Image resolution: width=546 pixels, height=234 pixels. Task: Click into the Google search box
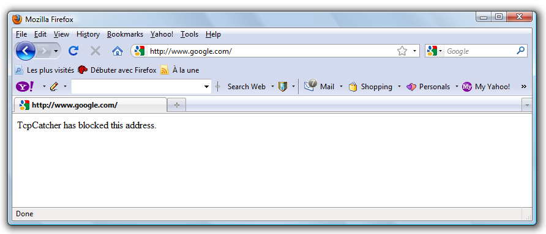(x=479, y=51)
